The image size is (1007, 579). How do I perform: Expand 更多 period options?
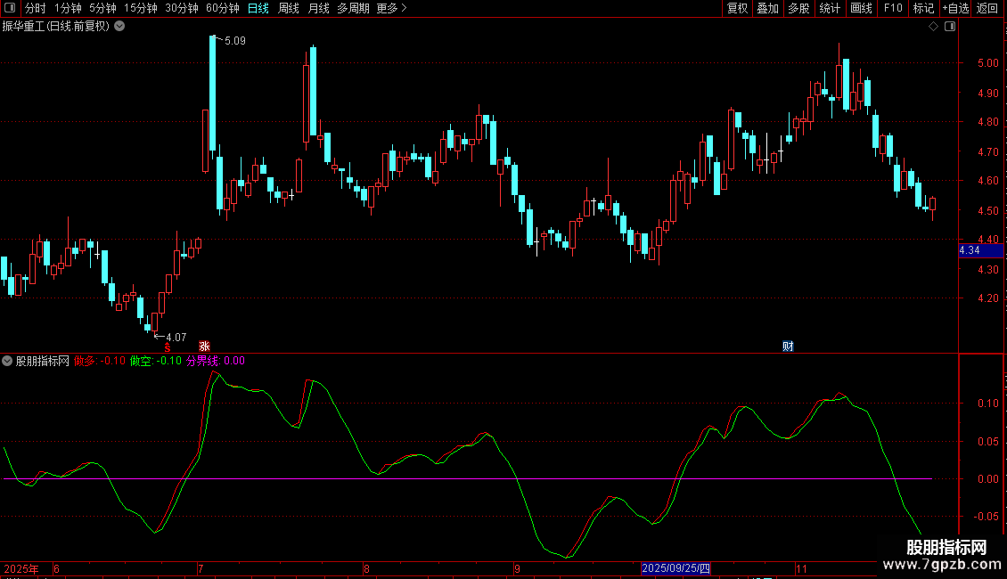pos(392,8)
